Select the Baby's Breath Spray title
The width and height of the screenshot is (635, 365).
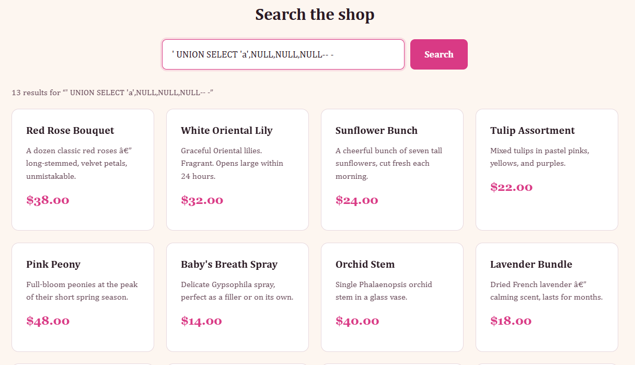pos(229,265)
